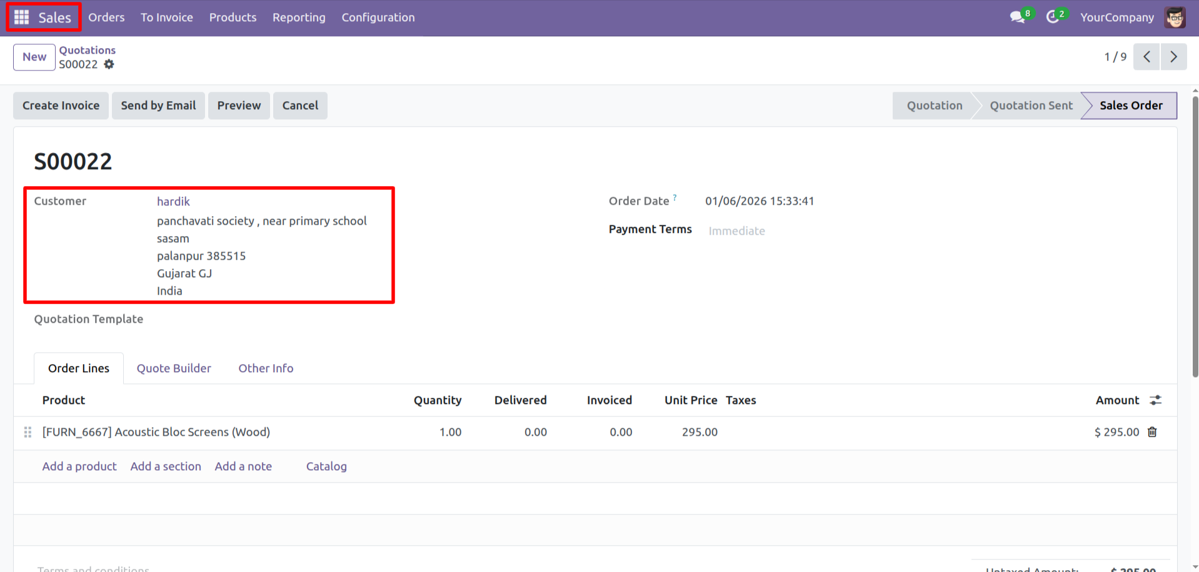Click the gear icon beside S00022
The width and height of the screenshot is (1199, 572).
coord(109,64)
